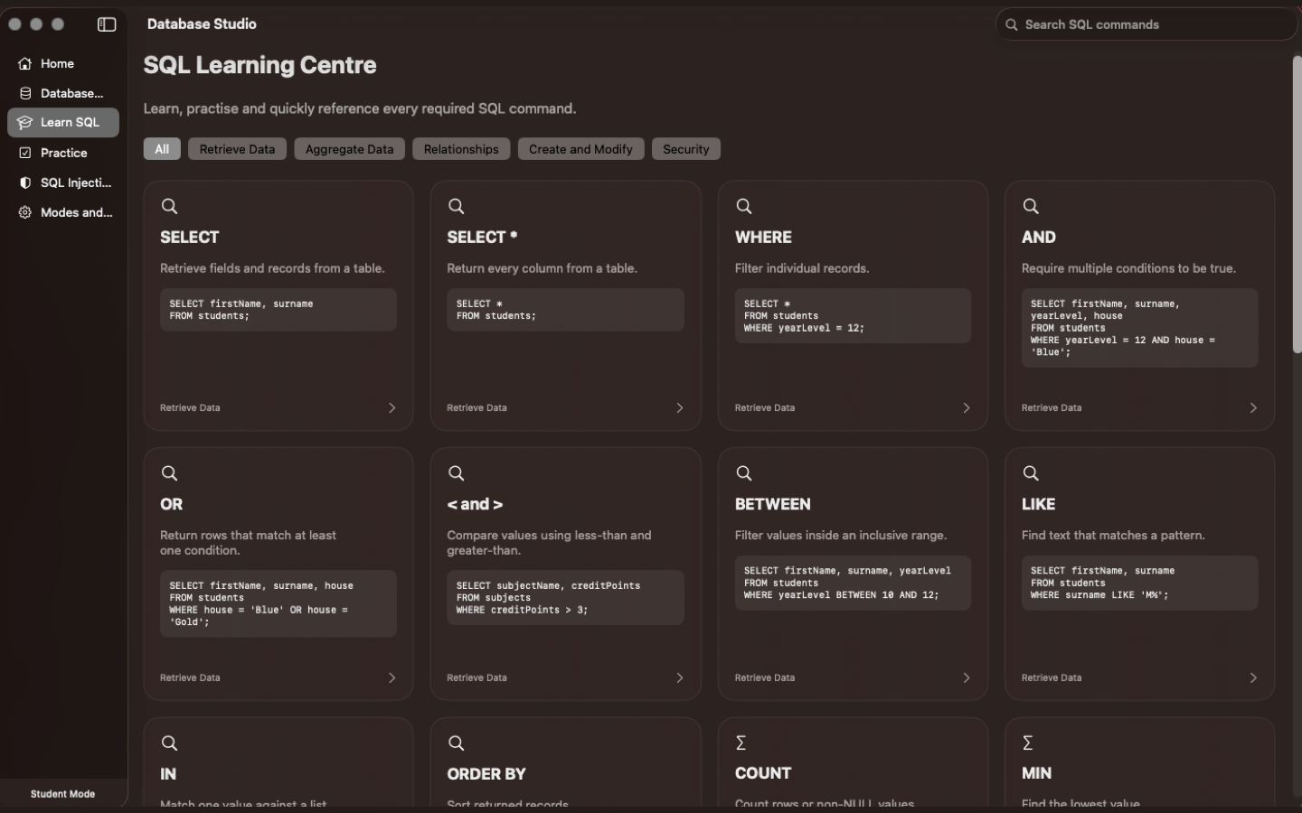
Task: Click the surname LIKE 'M%' code block
Action: point(1139,583)
